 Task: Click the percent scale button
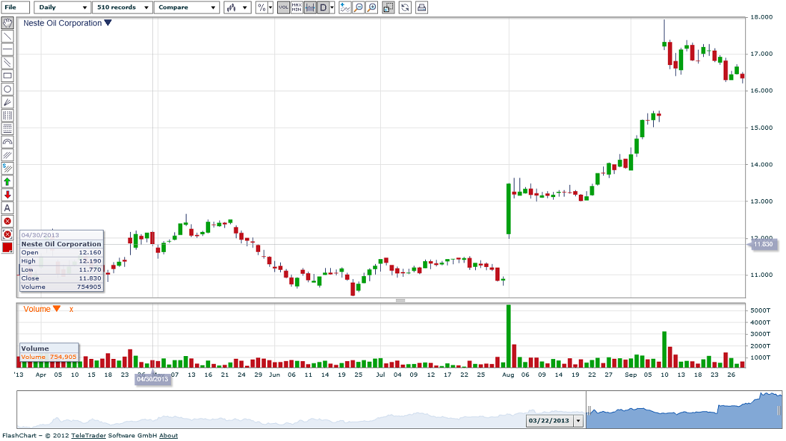tap(261, 8)
